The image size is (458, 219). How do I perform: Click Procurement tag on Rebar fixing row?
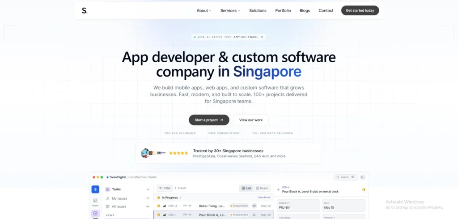239,206
